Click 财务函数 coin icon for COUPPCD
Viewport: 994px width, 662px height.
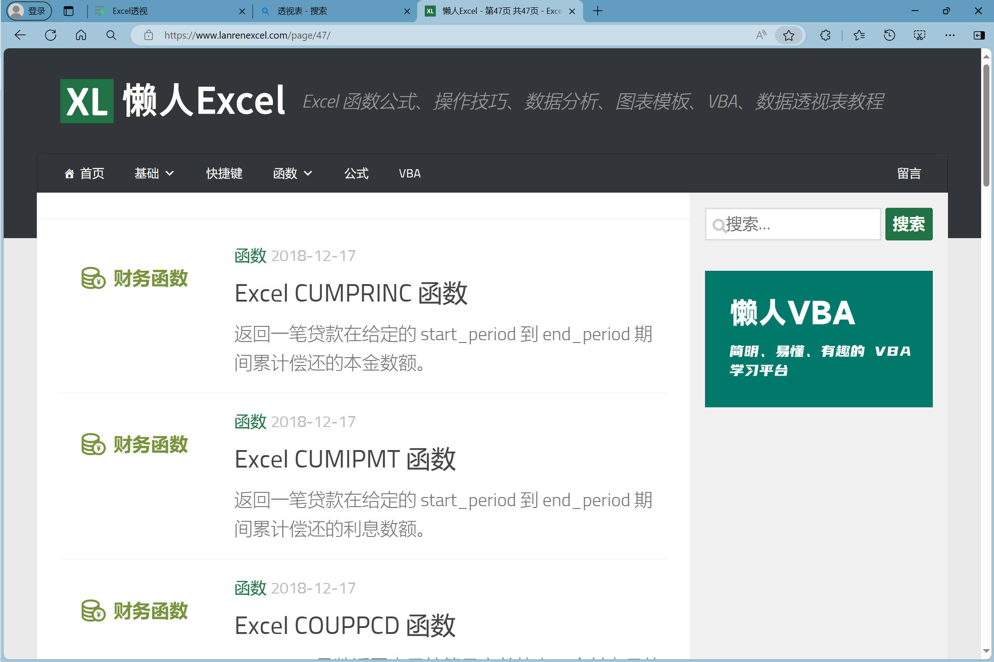coord(93,611)
